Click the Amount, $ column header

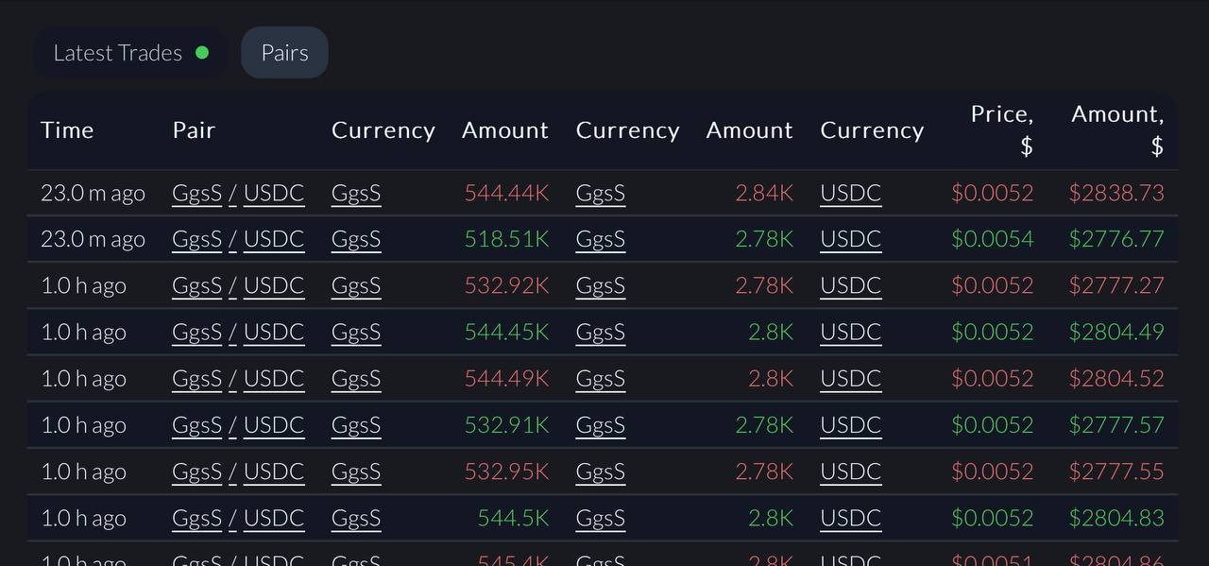pyautogui.click(x=1117, y=130)
